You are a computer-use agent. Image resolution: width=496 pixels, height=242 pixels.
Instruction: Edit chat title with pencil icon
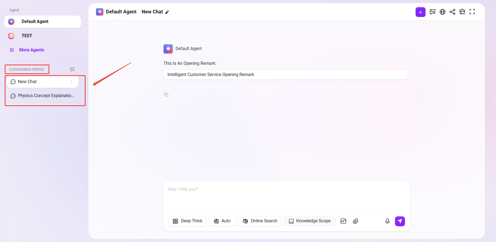click(167, 12)
